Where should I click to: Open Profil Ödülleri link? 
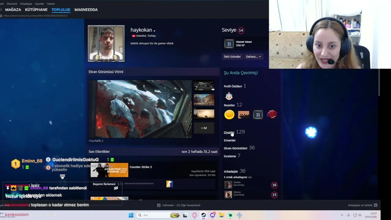tap(233, 86)
